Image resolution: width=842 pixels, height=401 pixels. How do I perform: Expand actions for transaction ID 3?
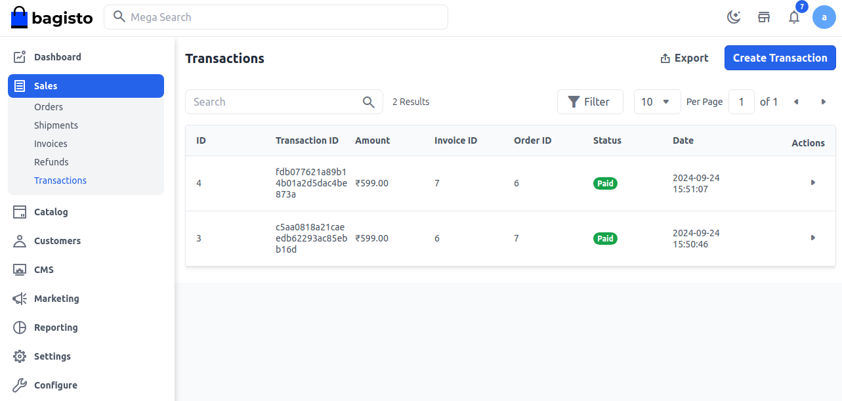813,238
